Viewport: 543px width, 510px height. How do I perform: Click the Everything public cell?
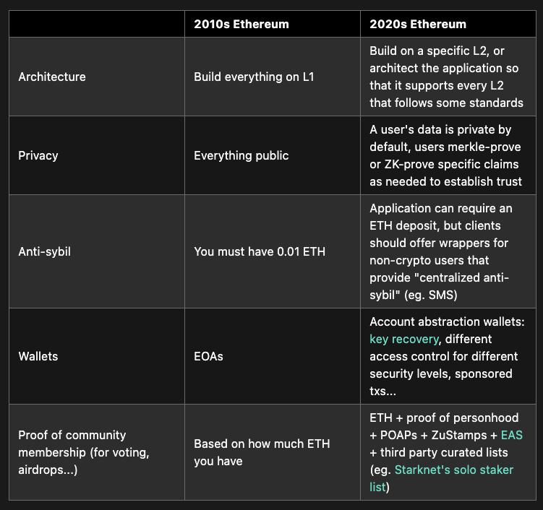click(241, 155)
